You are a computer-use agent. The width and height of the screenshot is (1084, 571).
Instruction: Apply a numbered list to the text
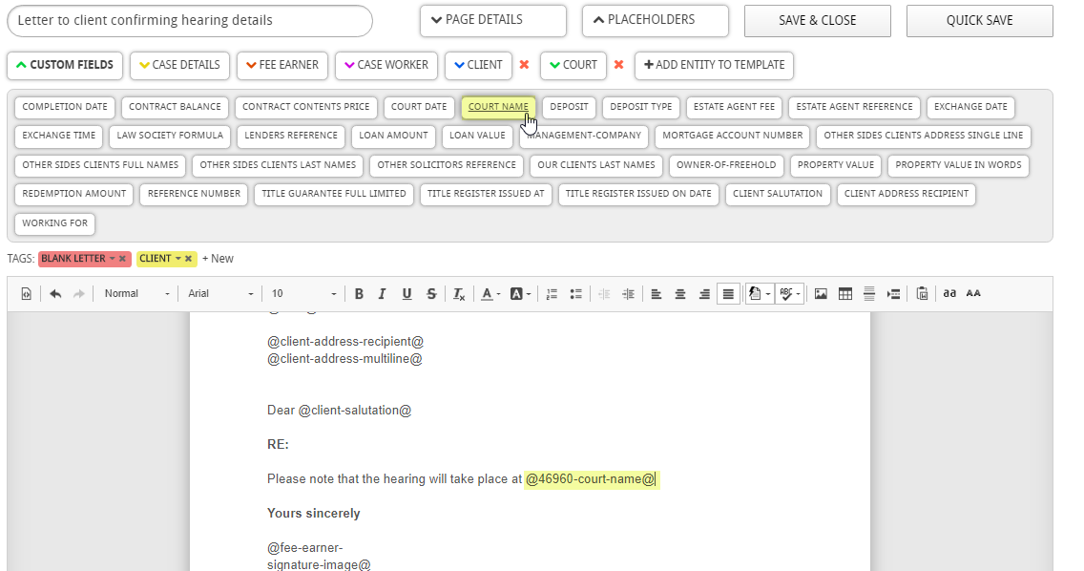click(552, 293)
